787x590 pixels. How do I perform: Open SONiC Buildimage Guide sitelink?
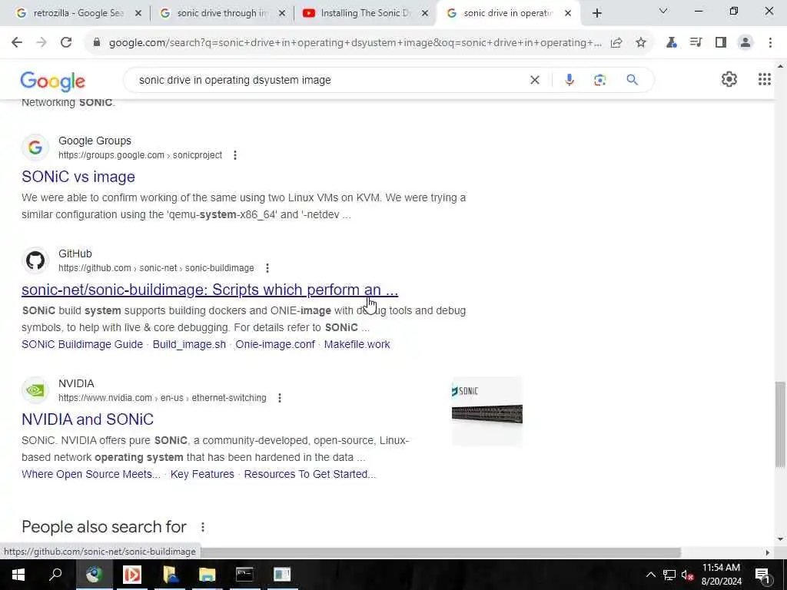82,345
